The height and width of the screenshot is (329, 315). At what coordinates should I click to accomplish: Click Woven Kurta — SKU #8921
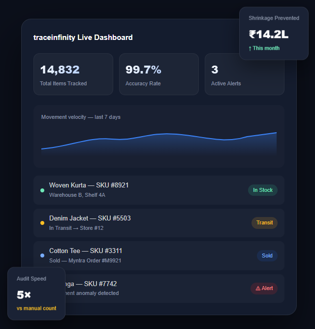89,185
